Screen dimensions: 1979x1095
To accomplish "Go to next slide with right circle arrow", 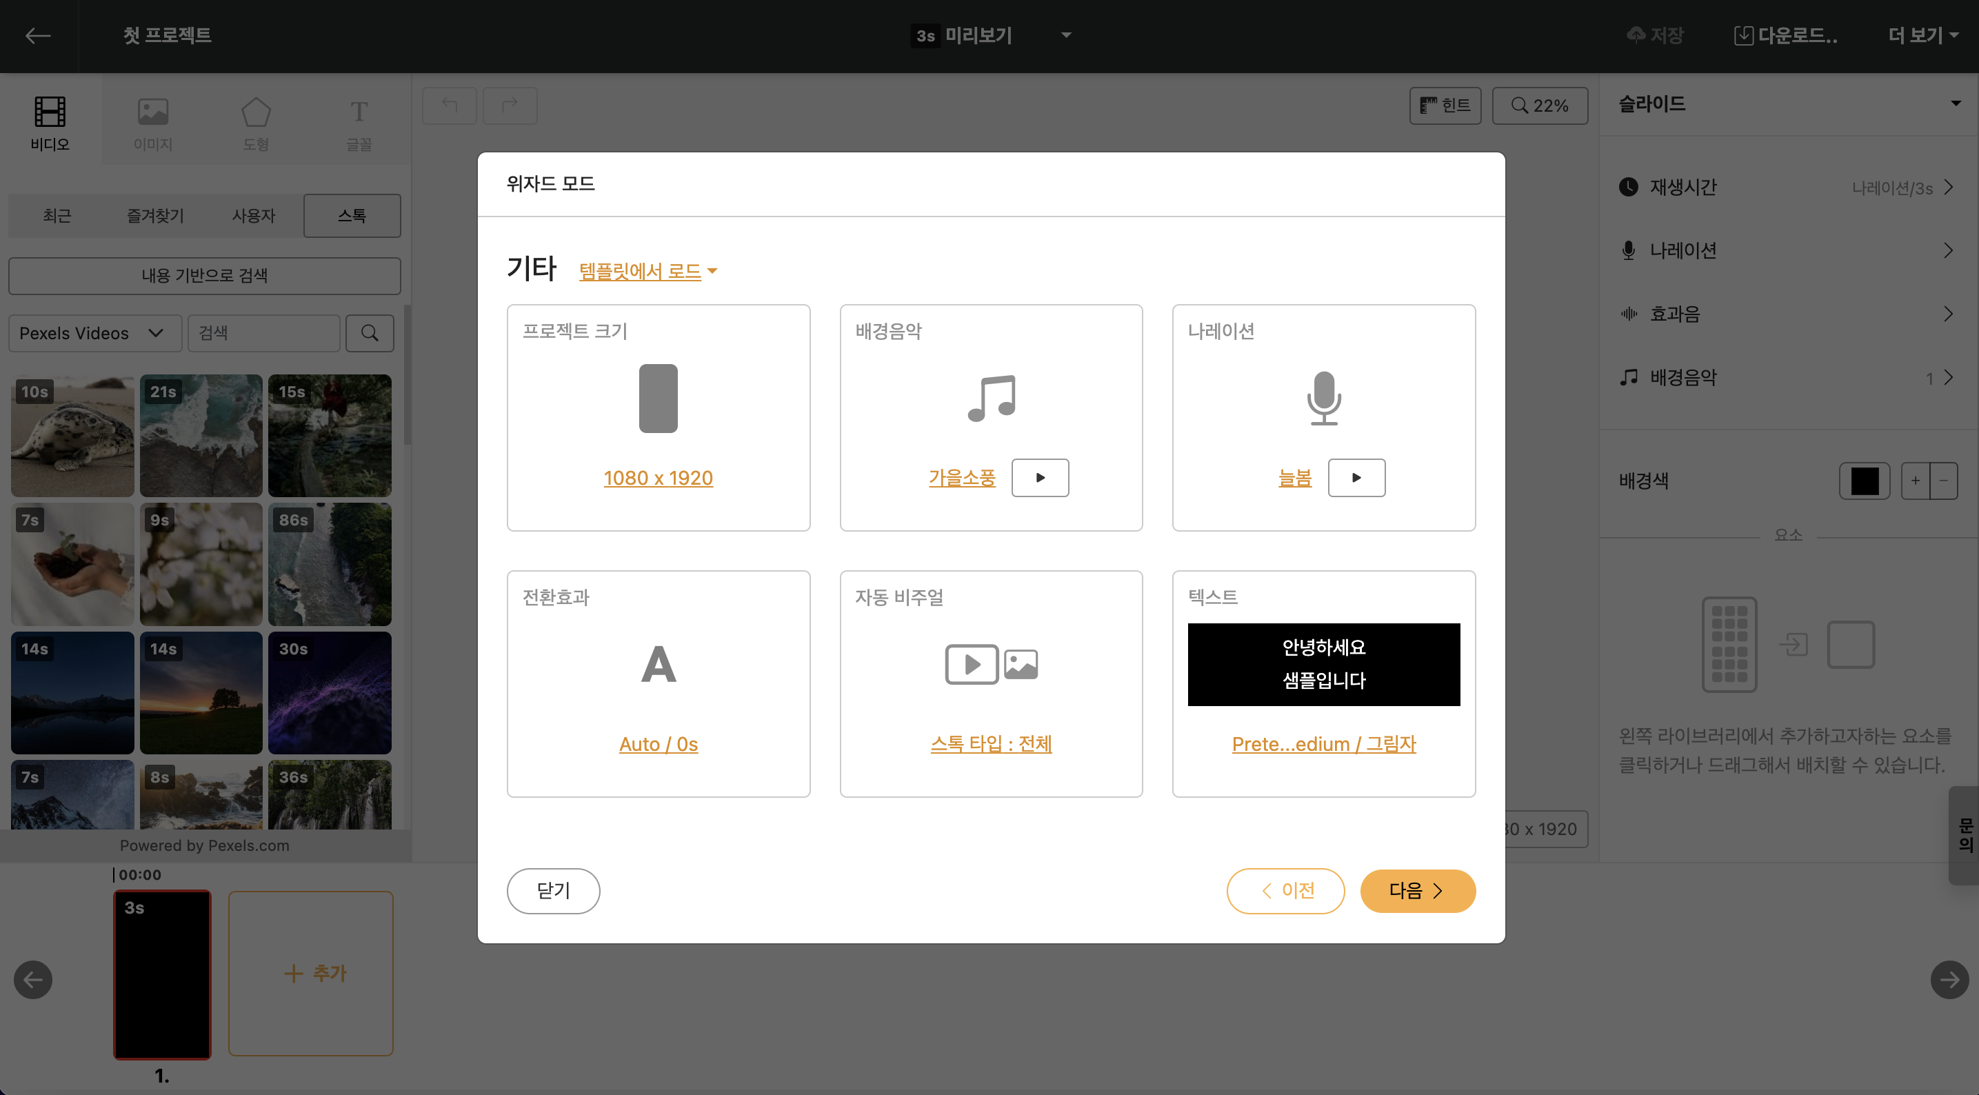I will [x=1949, y=979].
